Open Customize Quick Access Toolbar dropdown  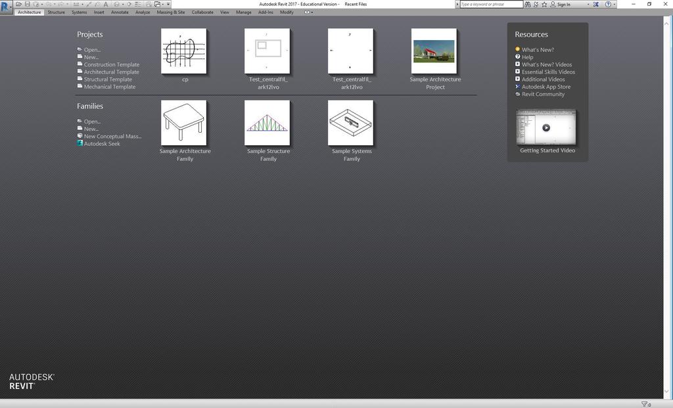tap(168, 5)
